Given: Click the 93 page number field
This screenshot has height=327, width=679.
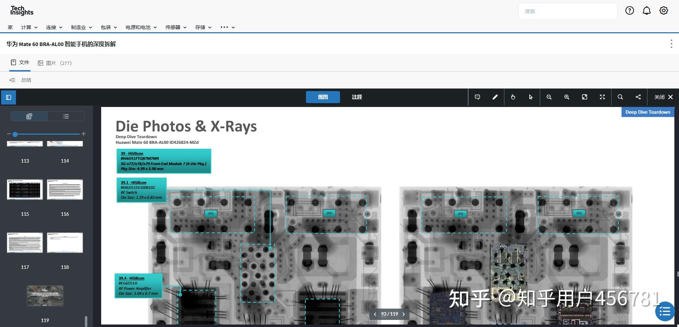Looking at the screenshot, I should [384, 314].
